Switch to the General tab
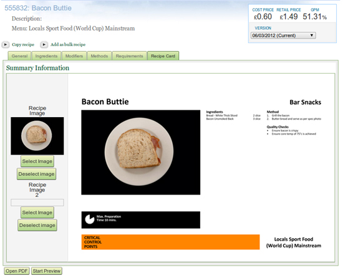This screenshot has height=278, width=343. [x=19, y=56]
